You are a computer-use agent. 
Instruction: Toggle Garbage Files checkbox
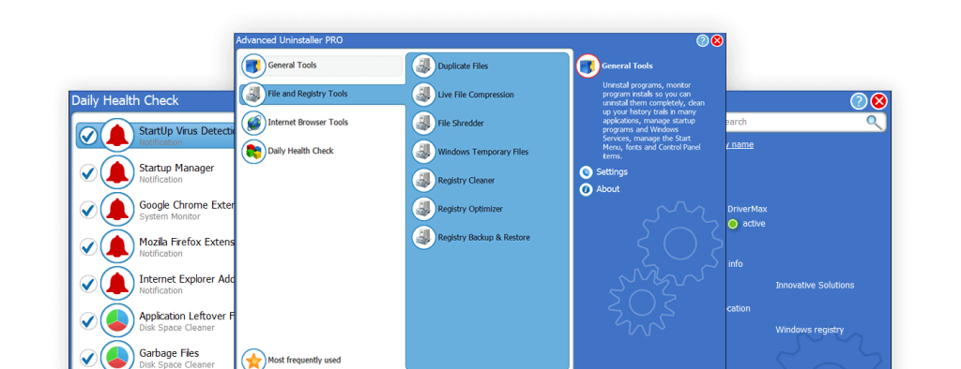pos(89,358)
